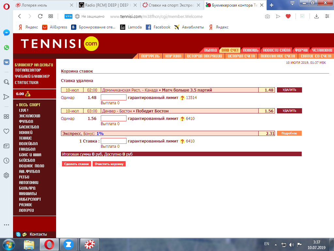334x251 pixels.
Task: Remove the Денвер - Бостон bet
Action: point(289,111)
